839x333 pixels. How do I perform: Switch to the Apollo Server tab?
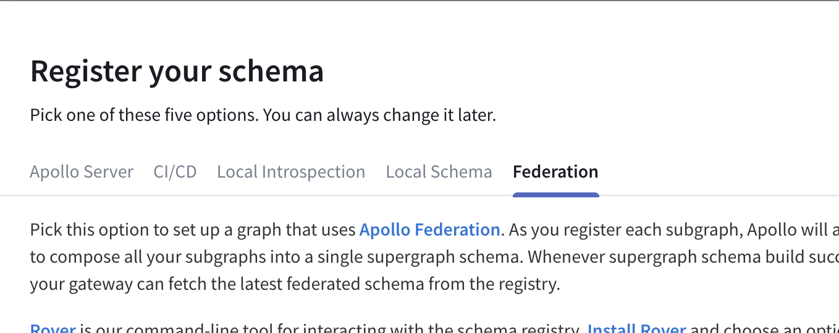(82, 171)
